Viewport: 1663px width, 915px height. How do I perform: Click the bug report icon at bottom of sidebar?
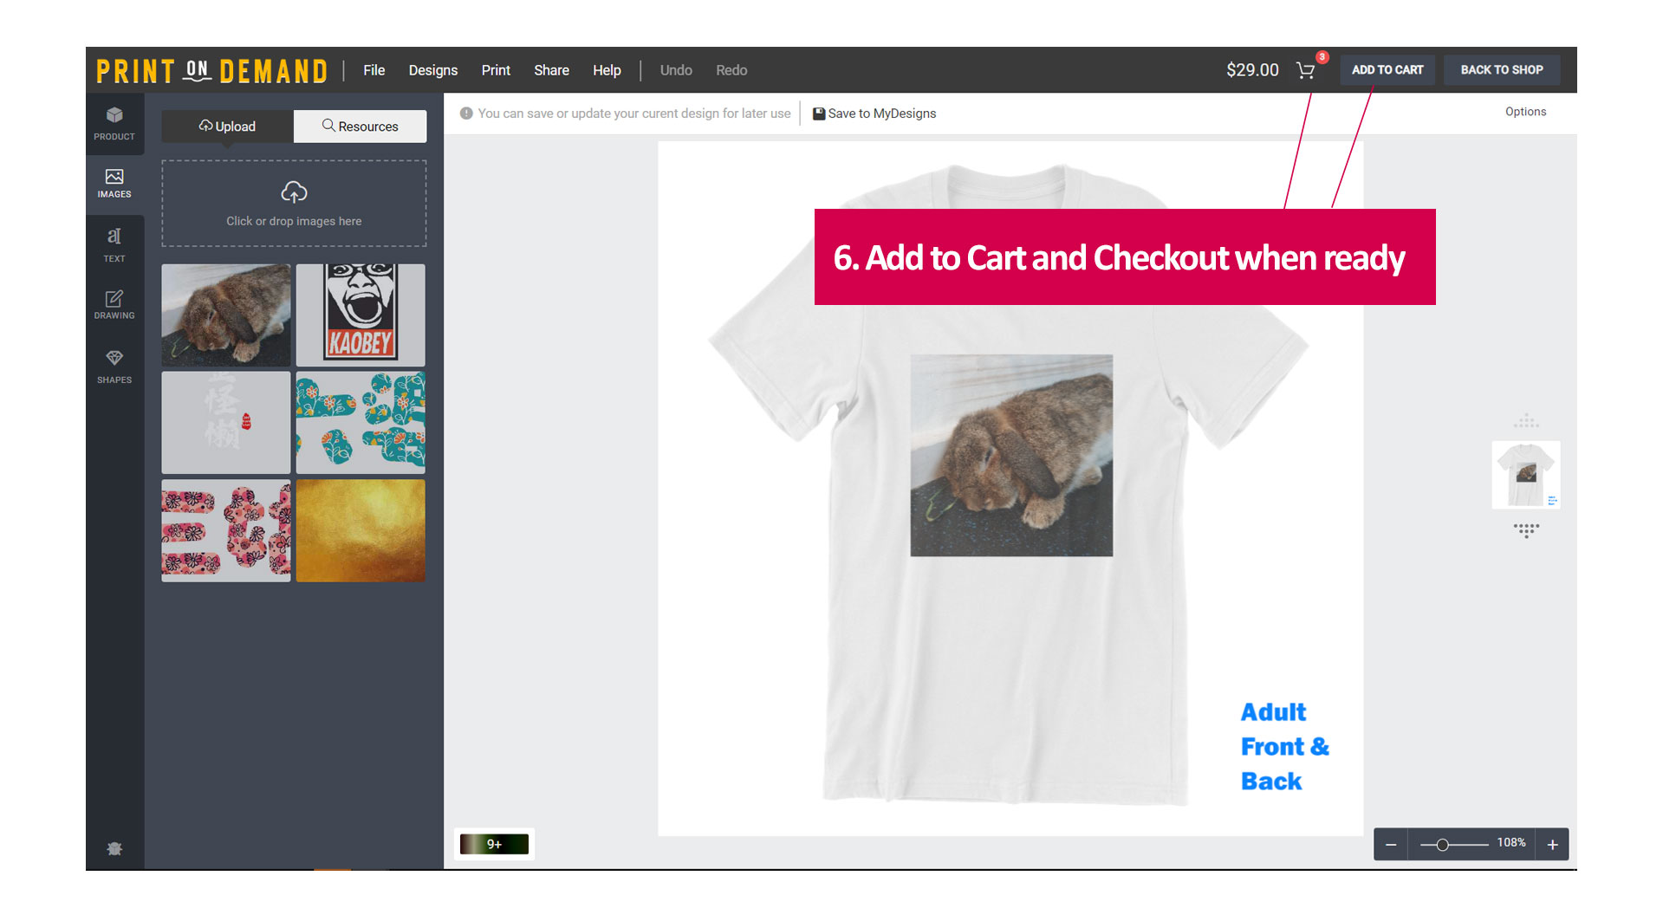[114, 847]
